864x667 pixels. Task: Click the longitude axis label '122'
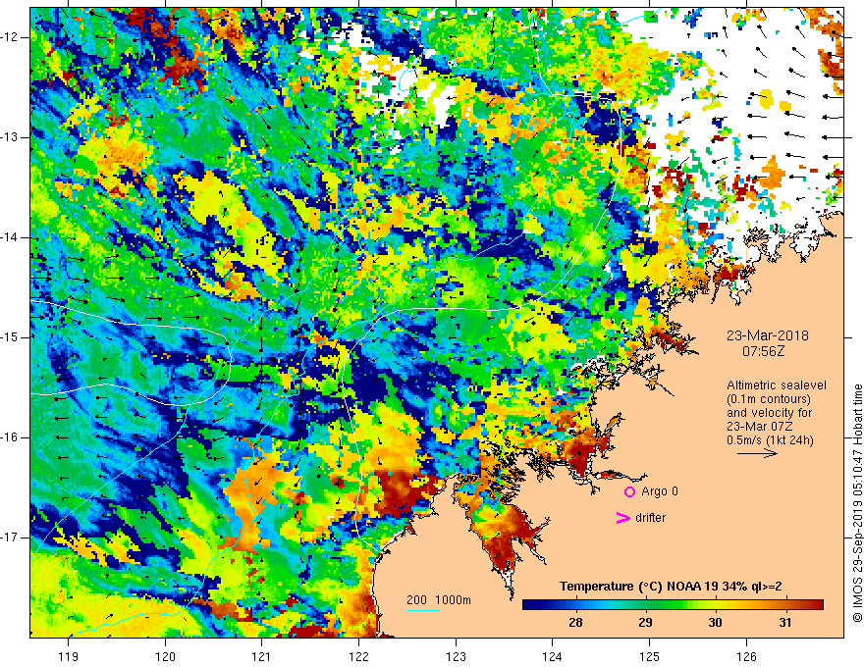[x=358, y=656]
